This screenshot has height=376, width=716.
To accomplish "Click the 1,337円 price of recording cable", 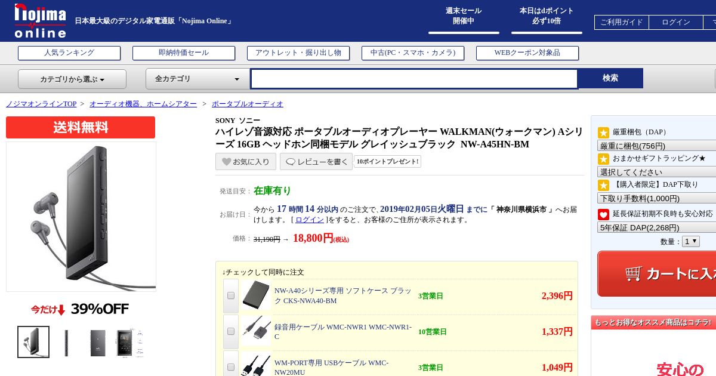I will (x=557, y=331).
